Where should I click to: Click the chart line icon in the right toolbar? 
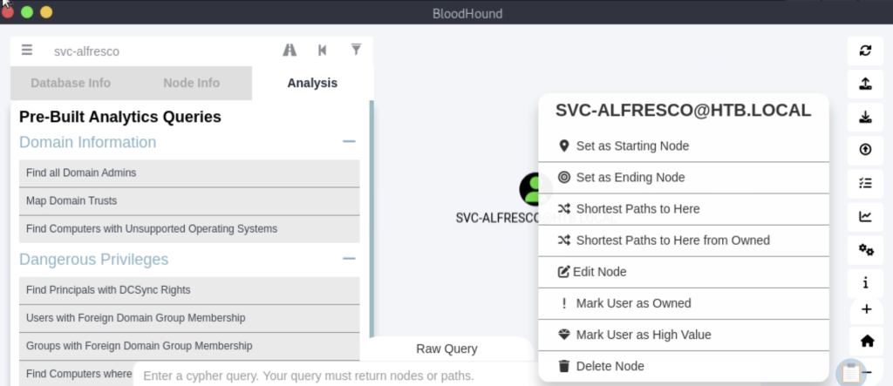[865, 216]
